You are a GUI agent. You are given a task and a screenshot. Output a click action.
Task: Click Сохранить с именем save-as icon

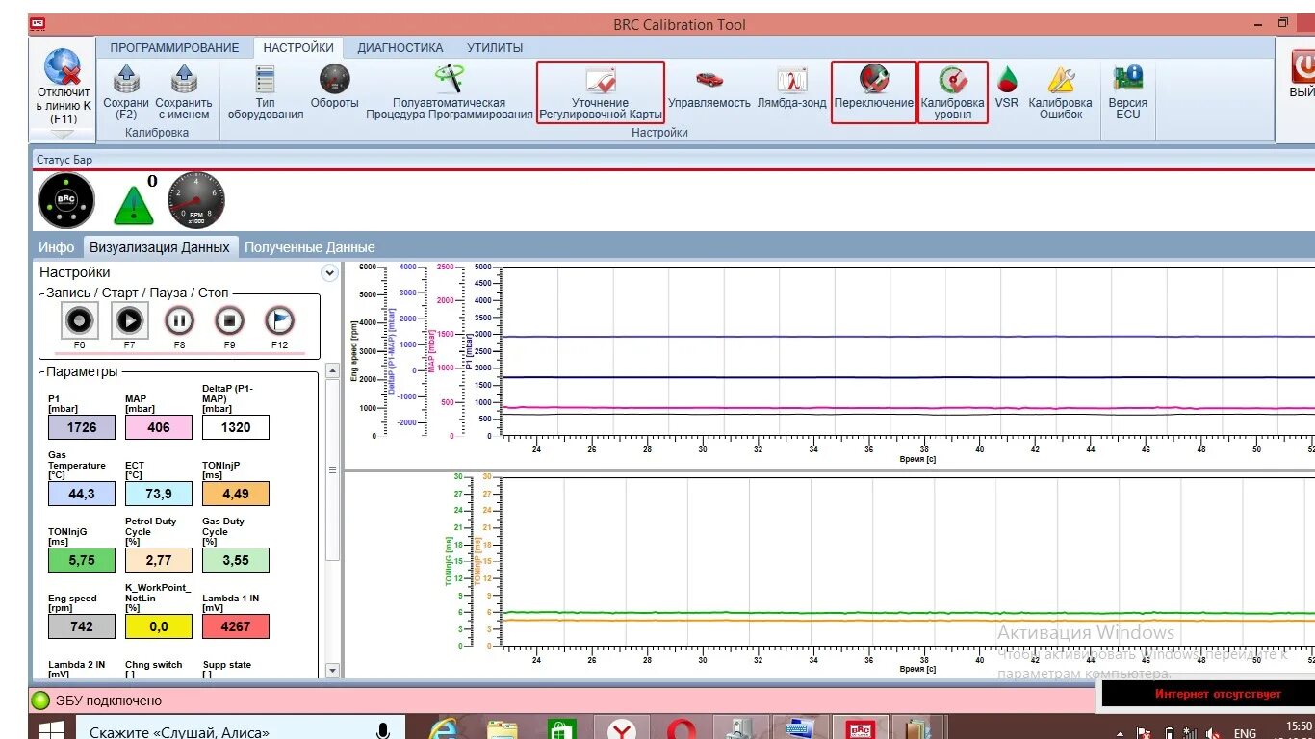pos(184,79)
